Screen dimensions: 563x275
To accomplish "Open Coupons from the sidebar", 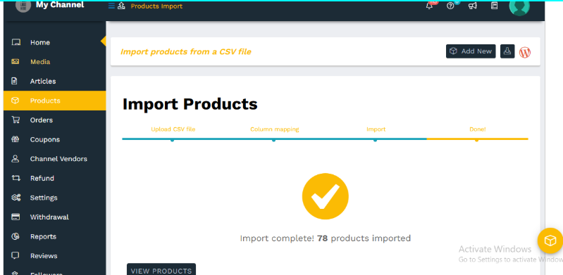I will pyautogui.click(x=54, y=139).
